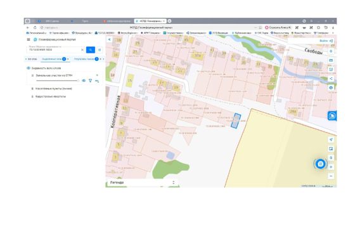Select the 'Земельные участки из ЕГРН' layer row
This screenshot has width=355, height=251.
pyautogui.click(x=54, y=75)
